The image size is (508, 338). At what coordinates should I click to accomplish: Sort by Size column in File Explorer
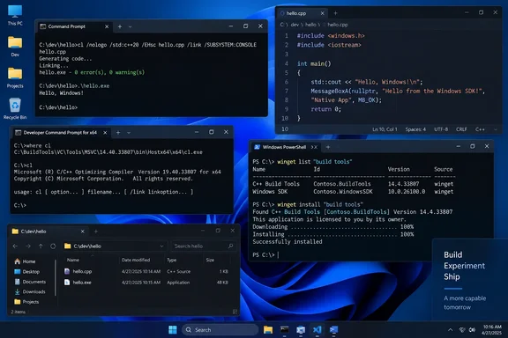click(210, 260)
